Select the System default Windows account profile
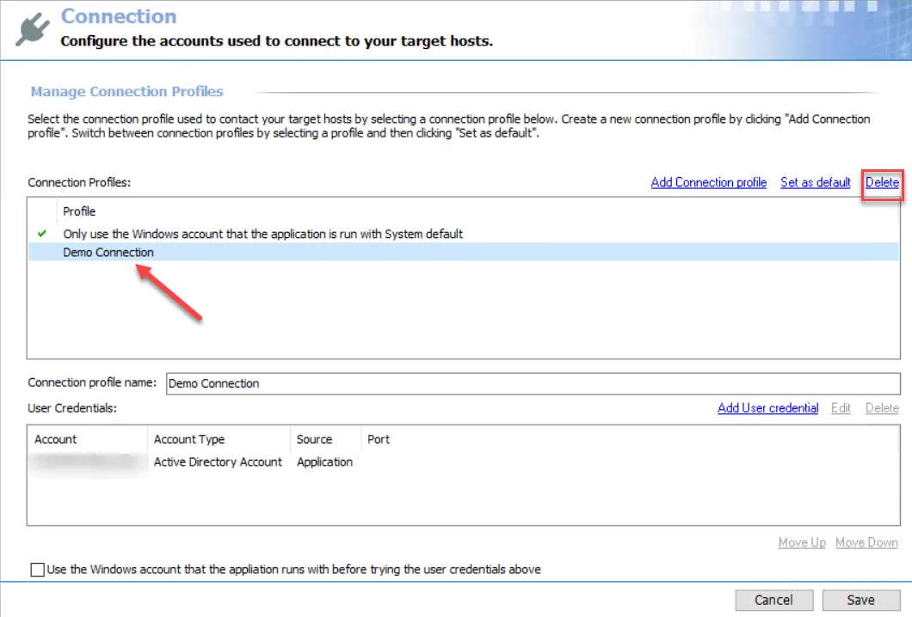Image resolution: width=912 pixels, height=617 pixels. [x=463, y=234]
